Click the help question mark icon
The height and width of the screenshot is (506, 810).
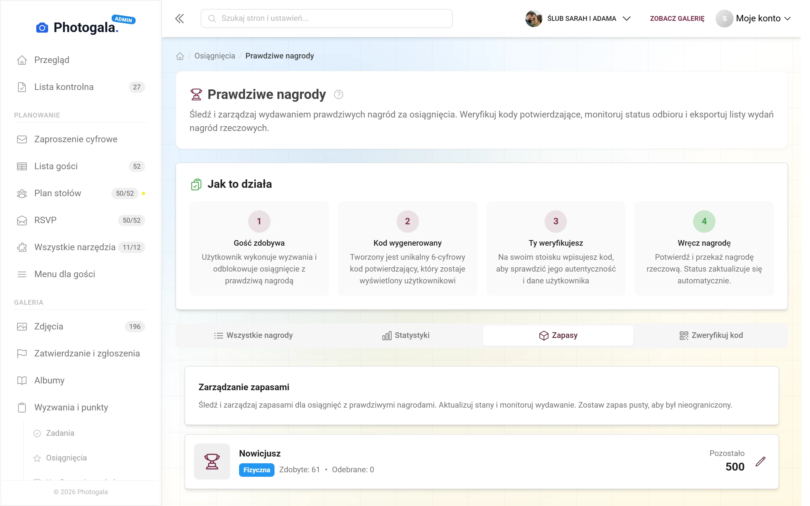(x=338, y=95)
